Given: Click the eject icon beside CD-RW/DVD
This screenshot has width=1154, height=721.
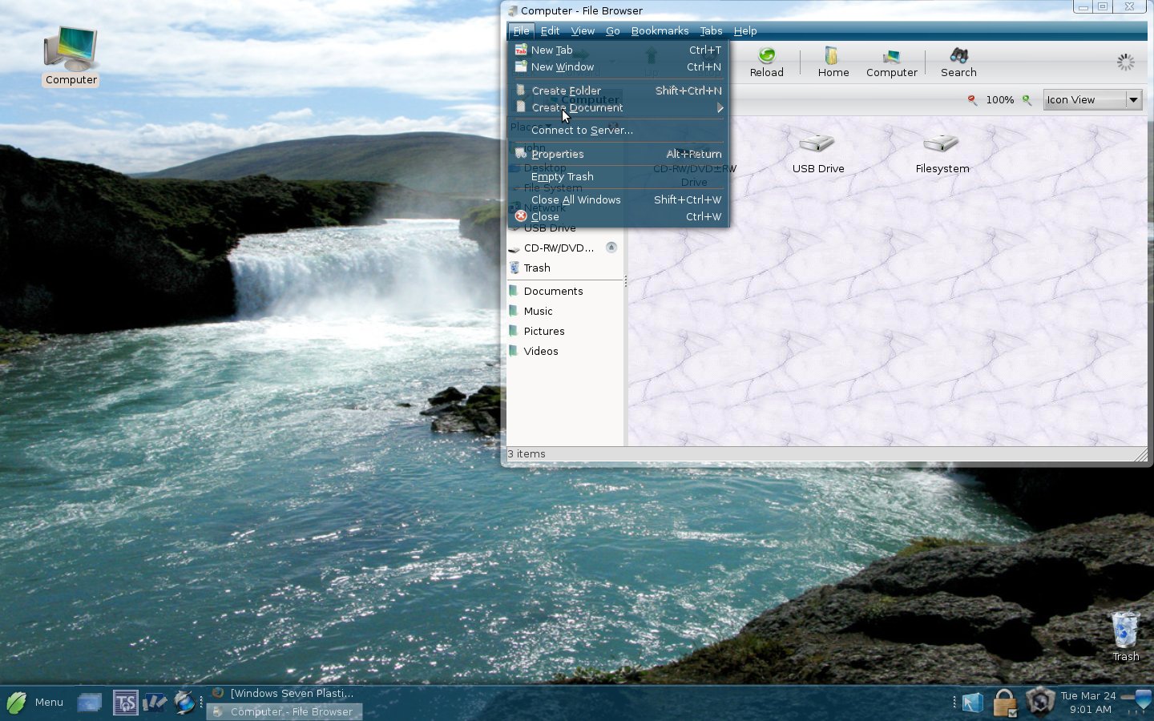Looking at the screenshot, I should pos(611,248).
